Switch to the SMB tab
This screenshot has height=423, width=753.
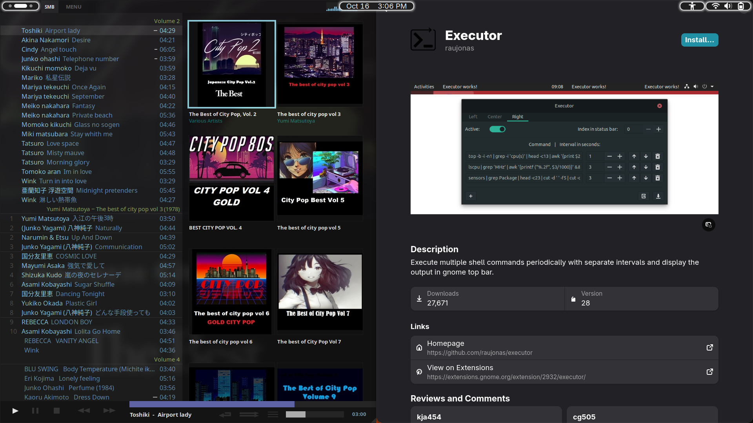[x=49, y=7]
